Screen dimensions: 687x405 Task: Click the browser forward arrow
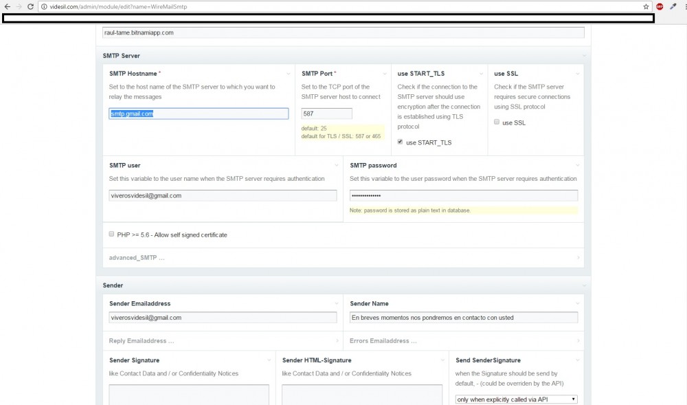[x=19, y=6]
